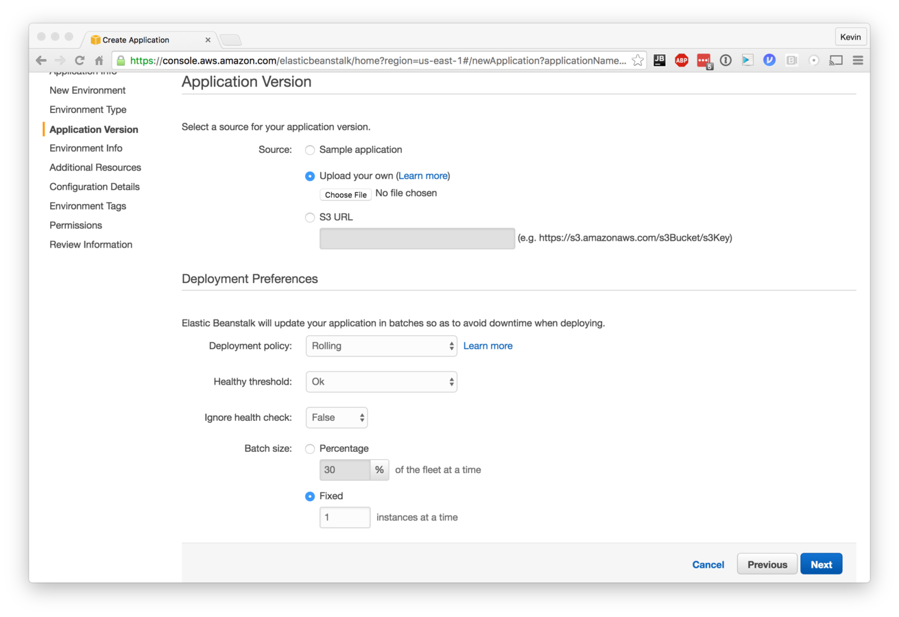899x617 pixels.
Task: Bookmark this page with the star
Action: pos(638,60)
